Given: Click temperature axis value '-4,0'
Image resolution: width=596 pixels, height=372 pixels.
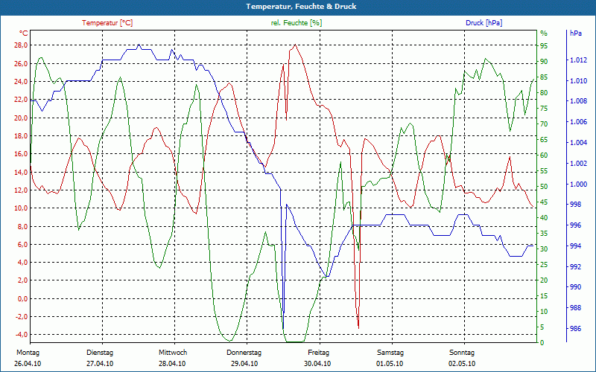Looking at the screenshot, I should 22,335.
